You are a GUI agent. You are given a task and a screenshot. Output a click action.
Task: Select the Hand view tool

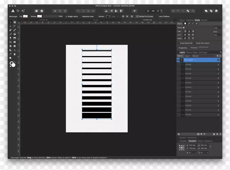(x=14, y=54)
